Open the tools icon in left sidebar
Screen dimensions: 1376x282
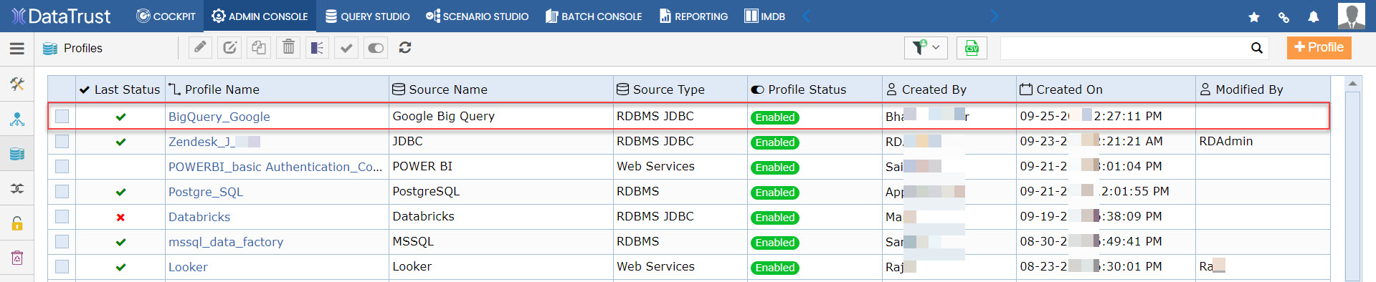tap(17, 84)
